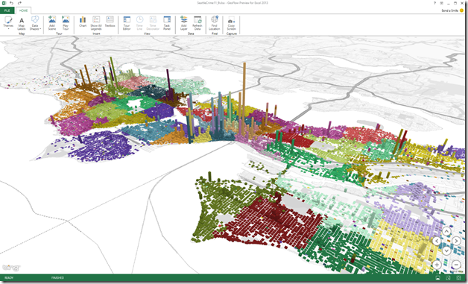Click the READY status text
The height and width of the screenshot is (284, 468).
(x=9, y=278)
